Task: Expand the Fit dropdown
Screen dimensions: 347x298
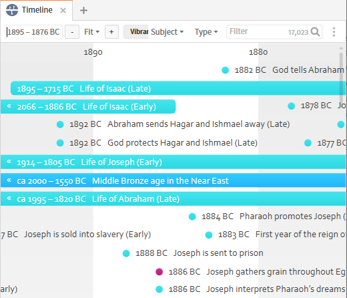Action: 91,32
